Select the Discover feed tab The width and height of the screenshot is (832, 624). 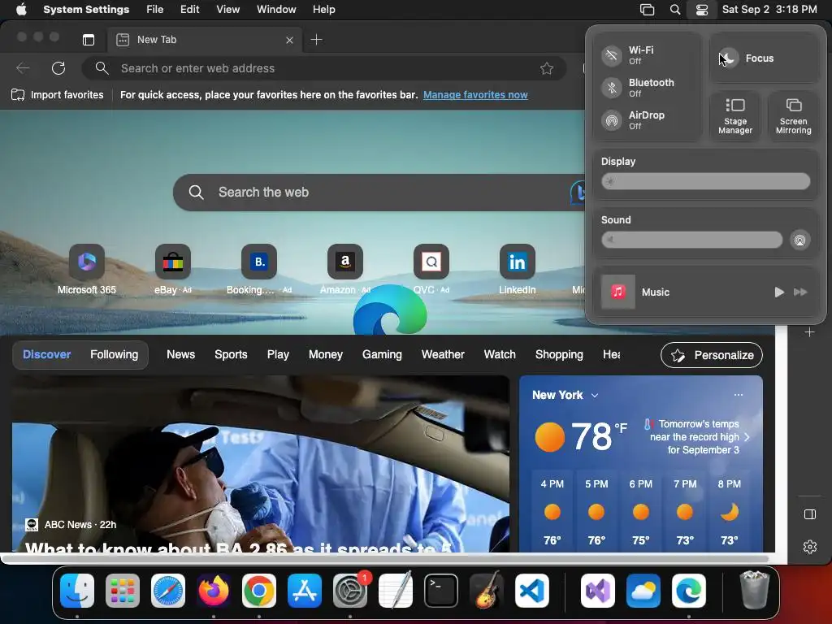(46, 354)
